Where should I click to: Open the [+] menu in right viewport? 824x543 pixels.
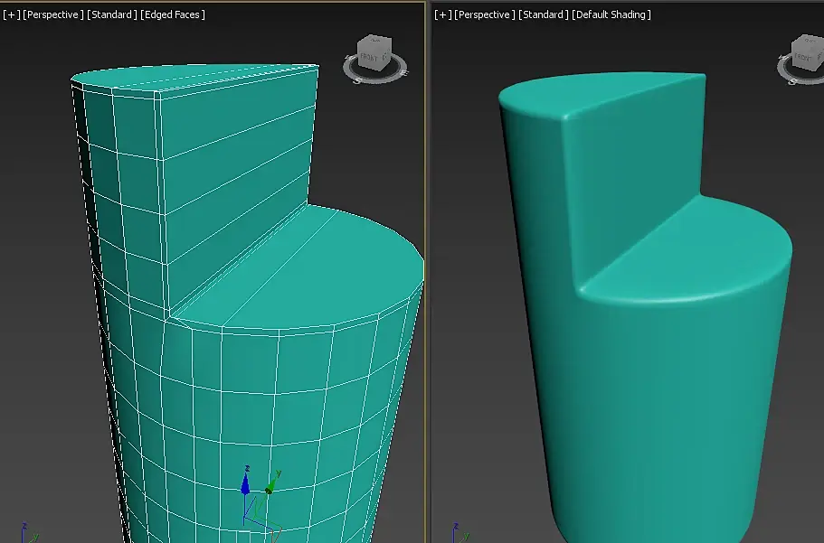pos(442,14)
